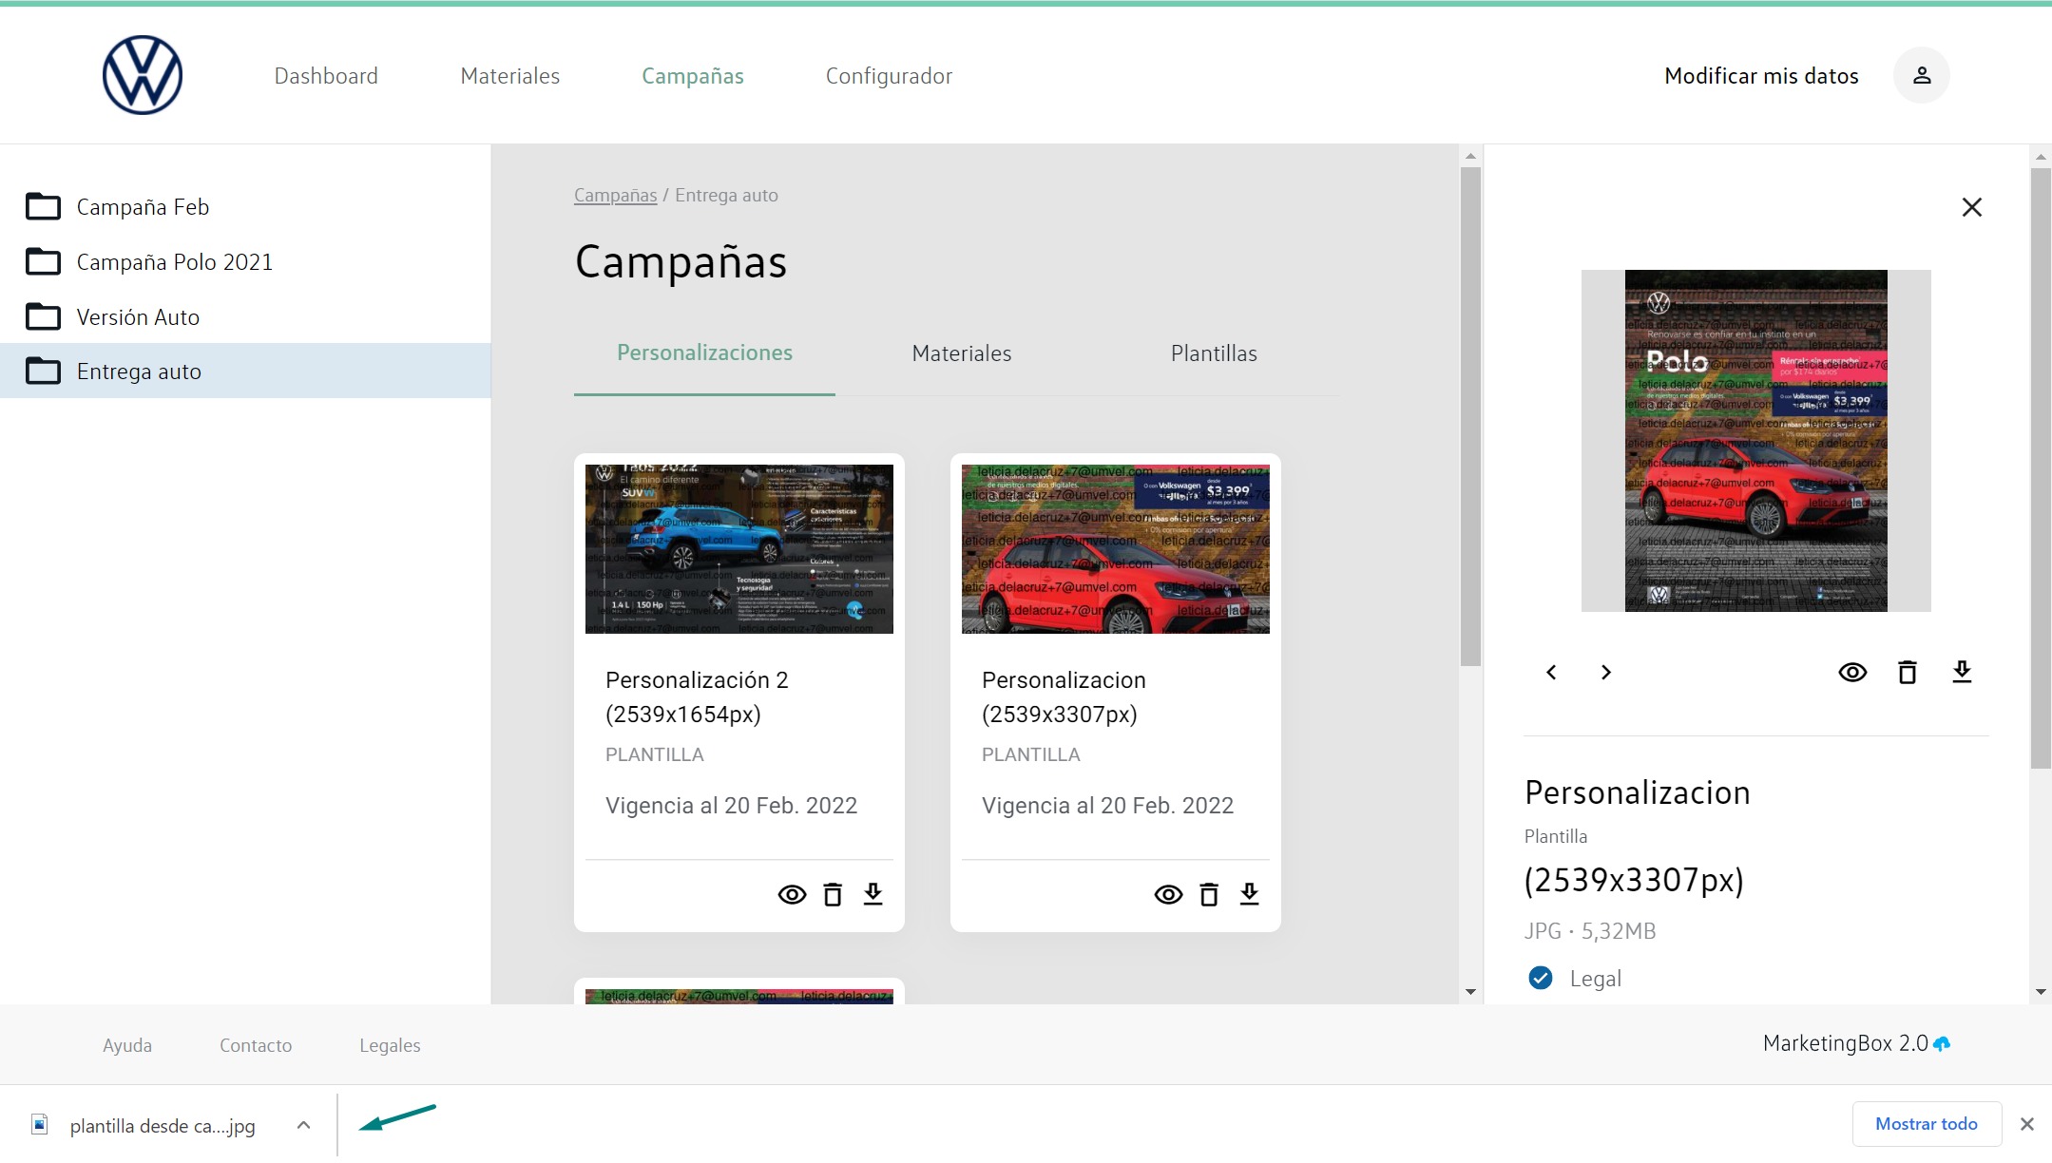Open the user profile icon
2052x1163 pixels.
tap(1921, 76)
